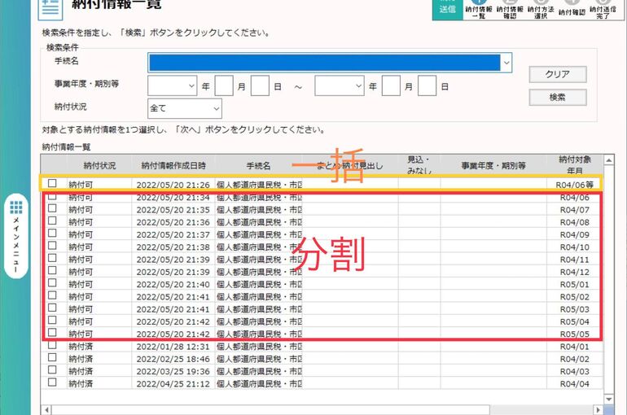Check the 2022/05/20 21:26 一括 payment row
The height and width of the screenshot is (415, 627).
[x=52, y=184]
